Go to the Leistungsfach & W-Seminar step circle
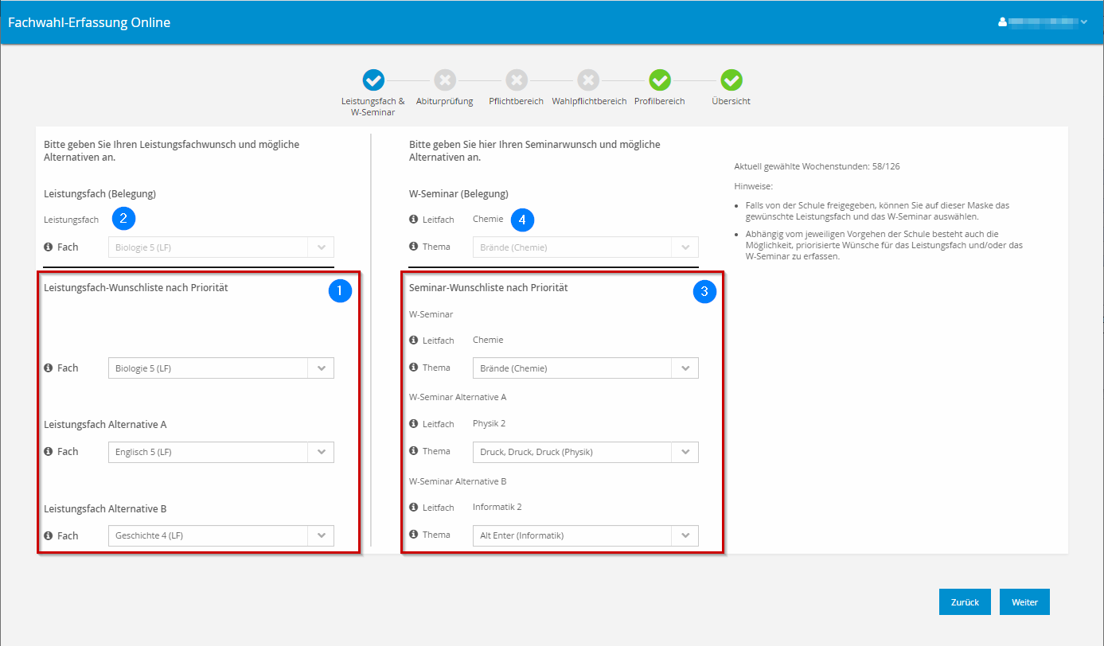The width and height of the screenshot is (1104, 646). tap(373, 80)
